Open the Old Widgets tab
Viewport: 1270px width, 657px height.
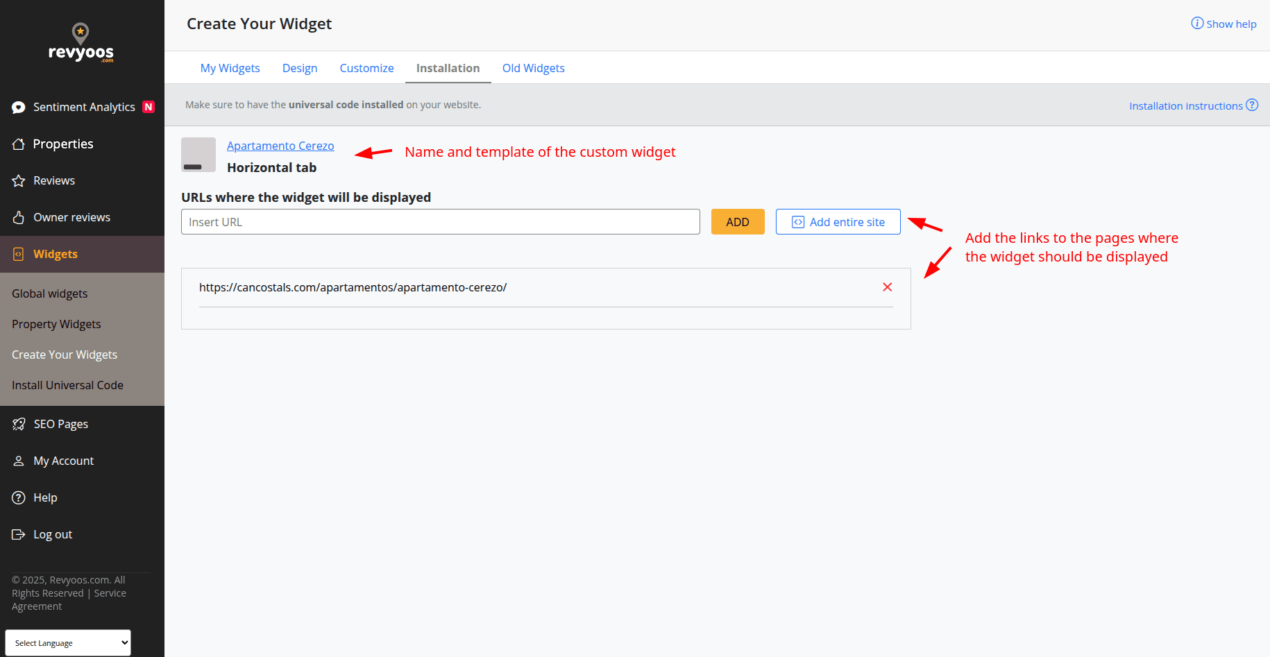pyautogui.click(x=534, y=68)
